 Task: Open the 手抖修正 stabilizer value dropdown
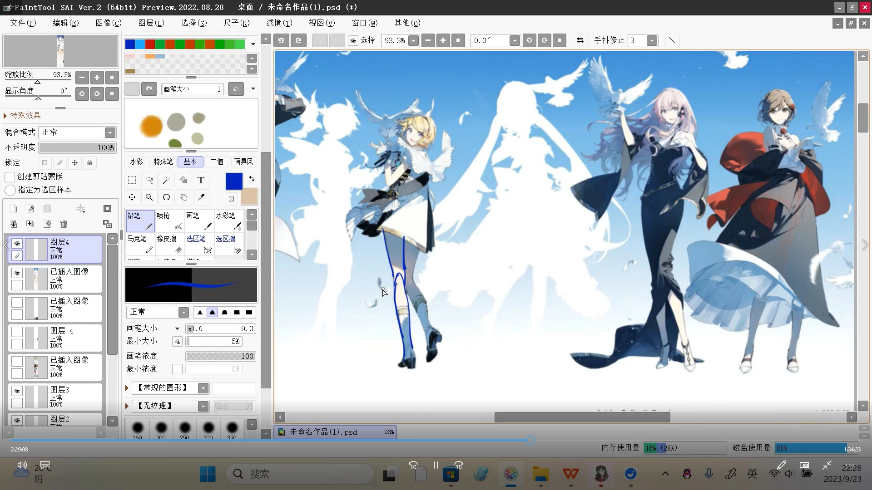click(652, 40)
